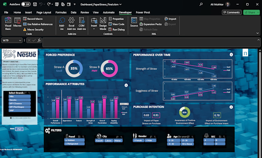Open the Comments pane

(x=232, y=12)
